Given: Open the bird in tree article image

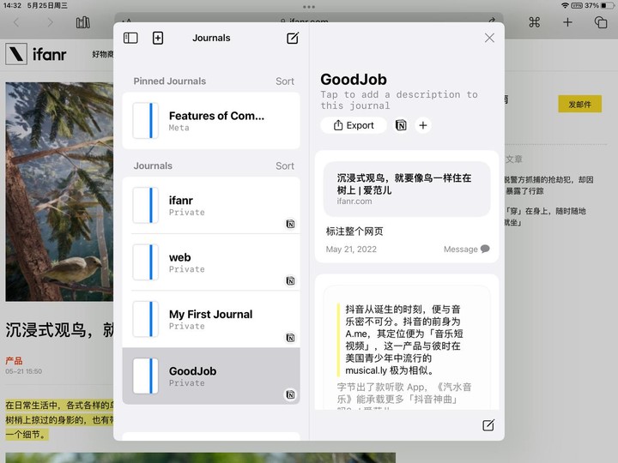Looking at the screenshot, I should (59, 192).
